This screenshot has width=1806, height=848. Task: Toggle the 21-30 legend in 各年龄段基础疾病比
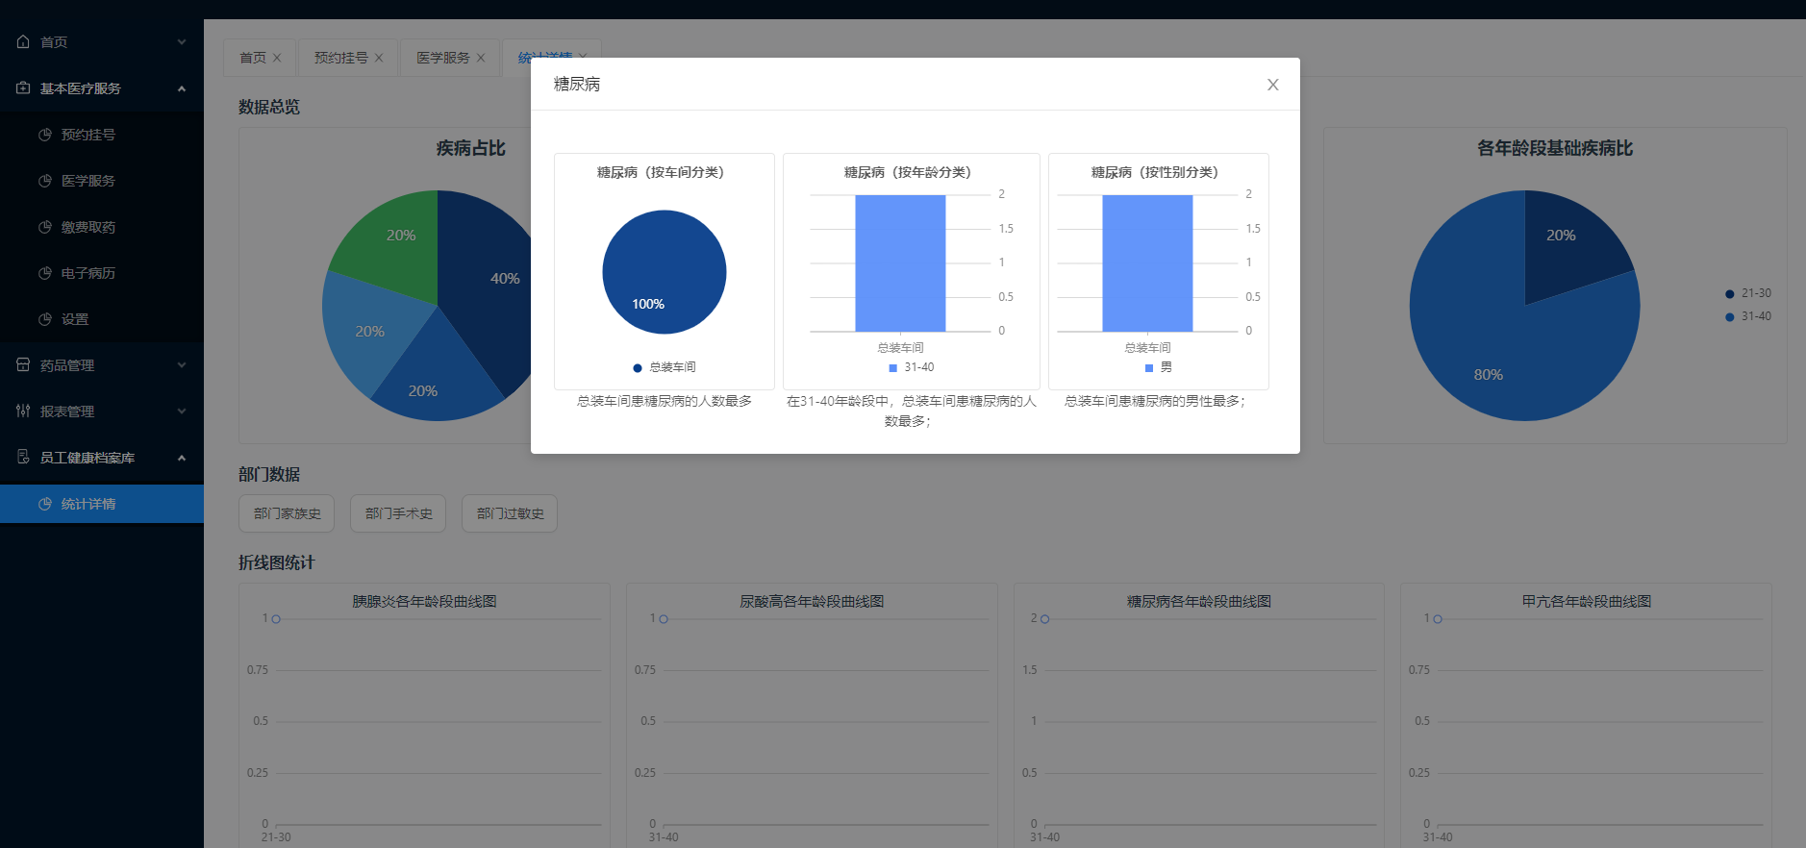coord(1748,293)
